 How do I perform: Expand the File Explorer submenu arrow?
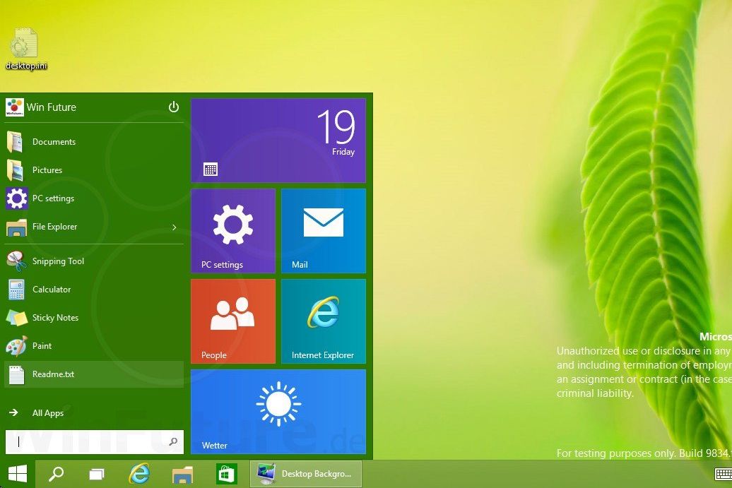[x=174, y=227]
